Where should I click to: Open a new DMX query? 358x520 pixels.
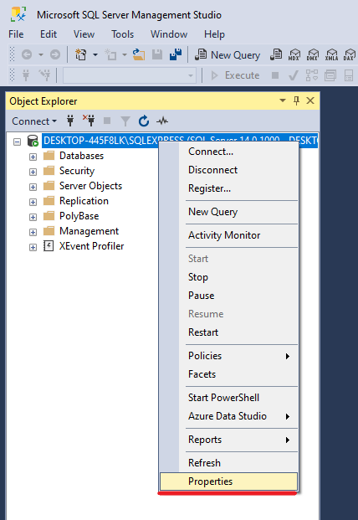click(x=313, y=54)
